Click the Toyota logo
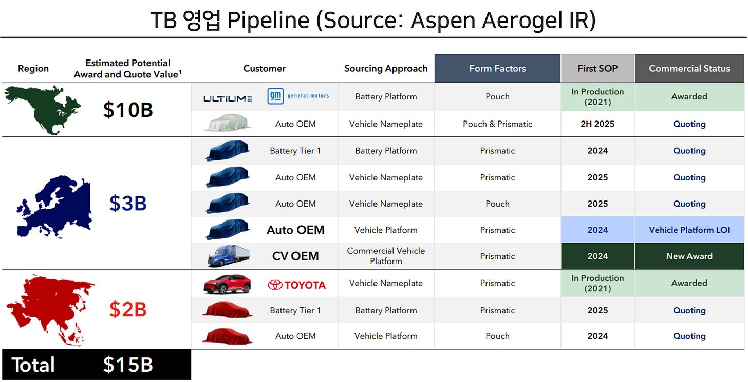The image size is (748, 382). [x=297, y=285]
